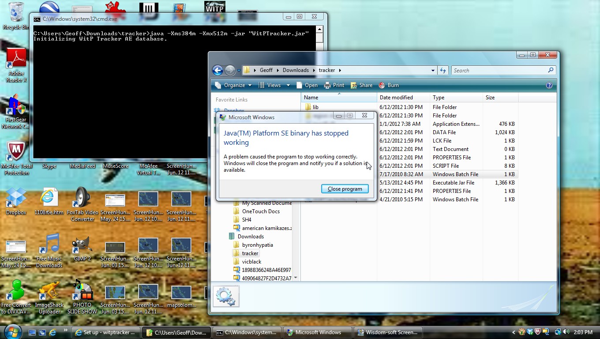Open the Organize menu in Explorer

[233, 85]
